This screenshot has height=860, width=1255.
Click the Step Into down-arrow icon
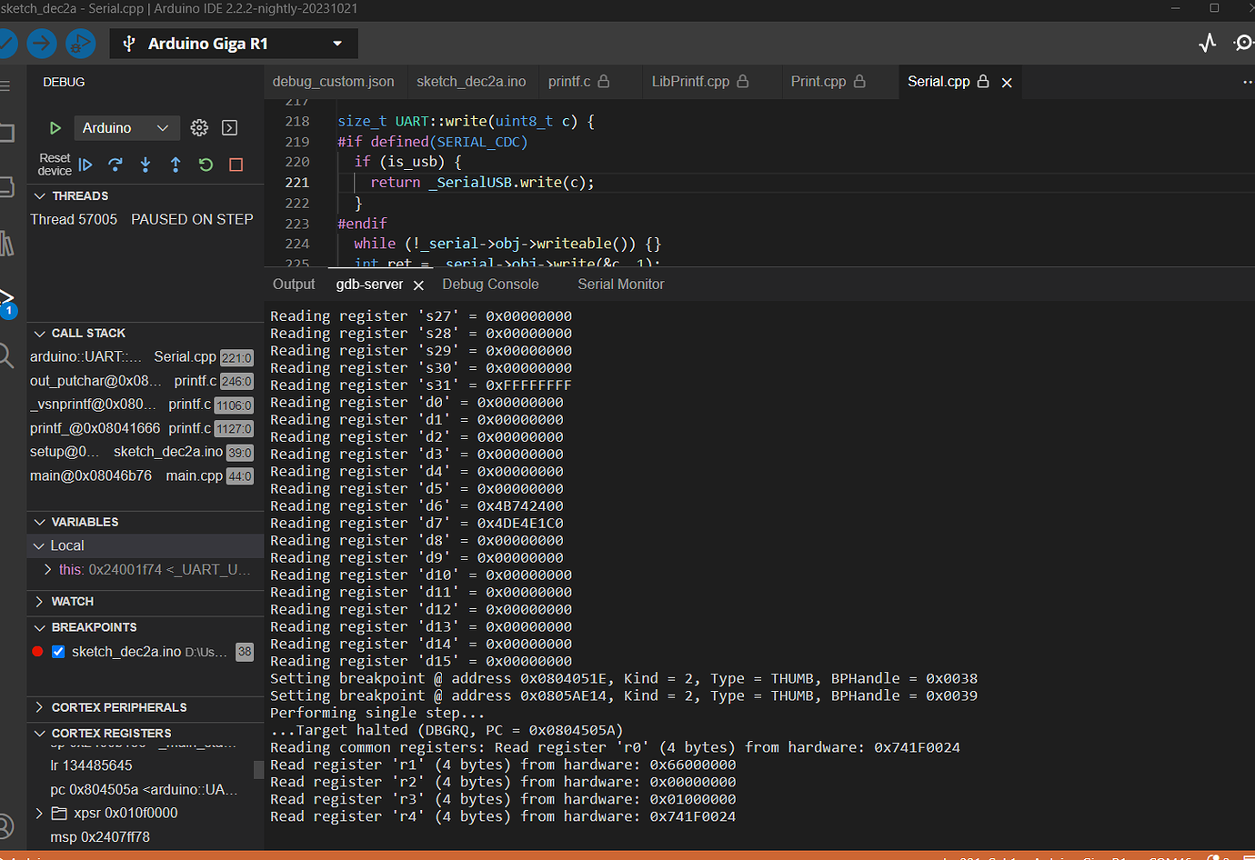coord(146,165)
